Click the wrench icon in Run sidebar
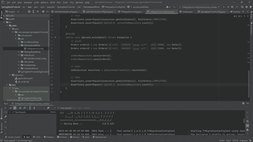Image resolution: width=253 pixels, height=142 pixels. [6, 116]
